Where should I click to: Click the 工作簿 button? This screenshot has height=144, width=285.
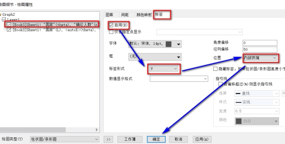(x=130, y=139)
